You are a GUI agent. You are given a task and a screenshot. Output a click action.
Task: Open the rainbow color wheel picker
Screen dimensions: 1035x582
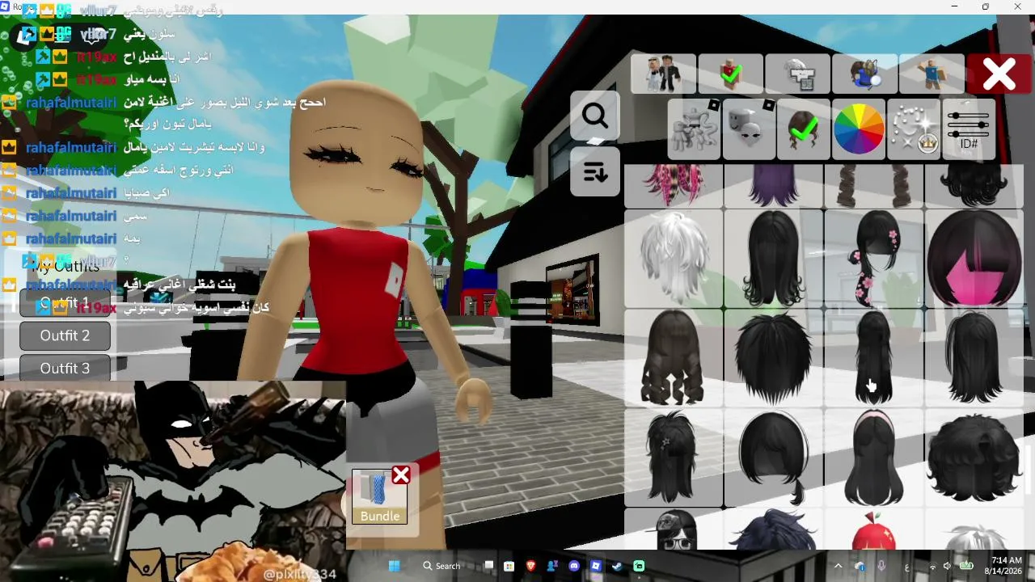[x=859, y=129]
